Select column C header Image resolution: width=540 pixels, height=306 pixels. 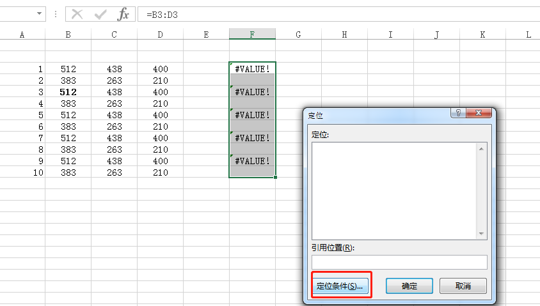tap(114, 34)
